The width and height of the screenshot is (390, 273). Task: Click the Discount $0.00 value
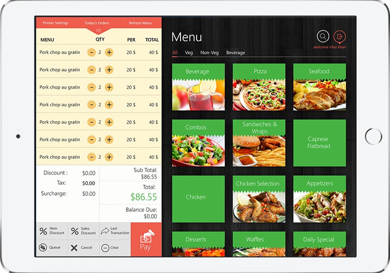click(89, 173)
